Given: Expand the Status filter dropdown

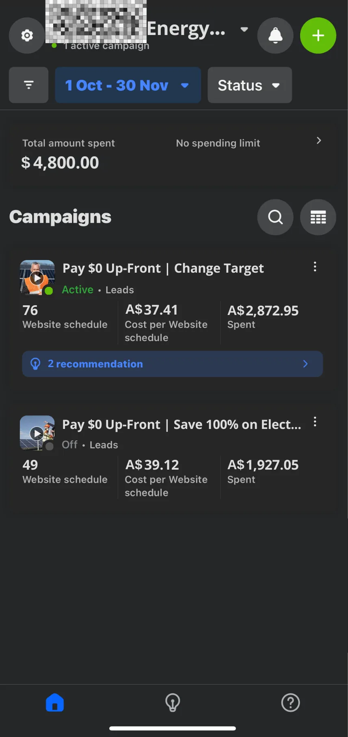Looking at the screenshot, I should click(x=250, y=85).
